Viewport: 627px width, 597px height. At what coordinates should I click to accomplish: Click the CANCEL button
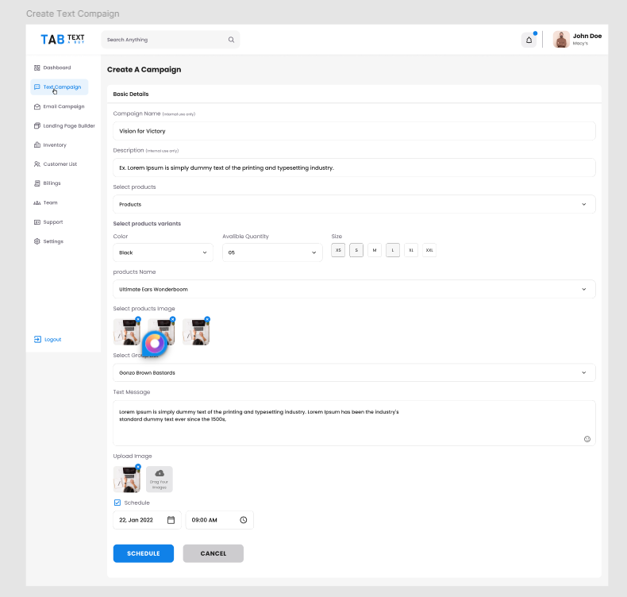click(x=213, y=553)
